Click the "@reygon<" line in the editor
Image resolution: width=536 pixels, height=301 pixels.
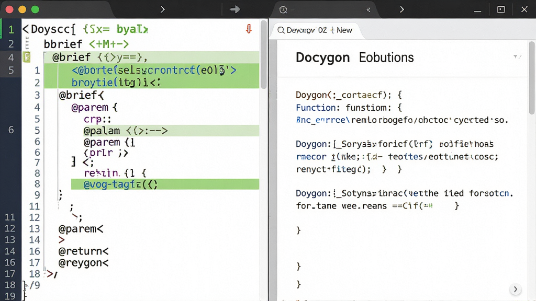tap(84, 263)
